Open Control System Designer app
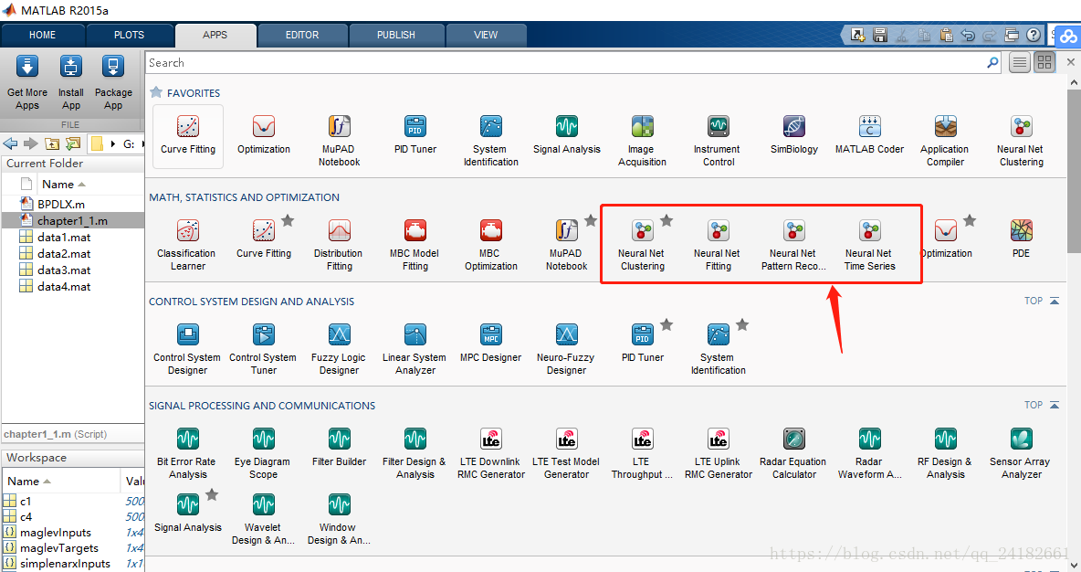The image size is (1081, 572). click(x=187, y=350)
